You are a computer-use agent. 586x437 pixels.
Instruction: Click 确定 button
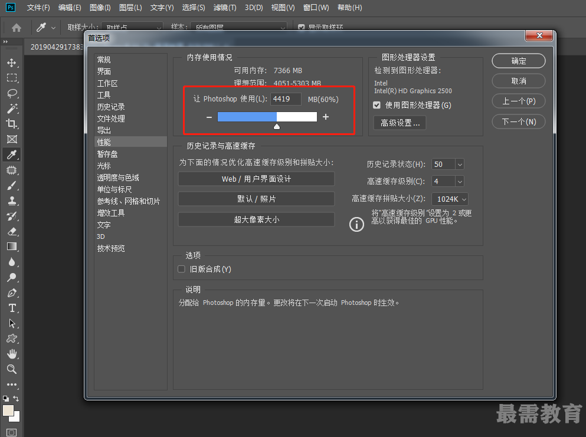pos(518,61)
